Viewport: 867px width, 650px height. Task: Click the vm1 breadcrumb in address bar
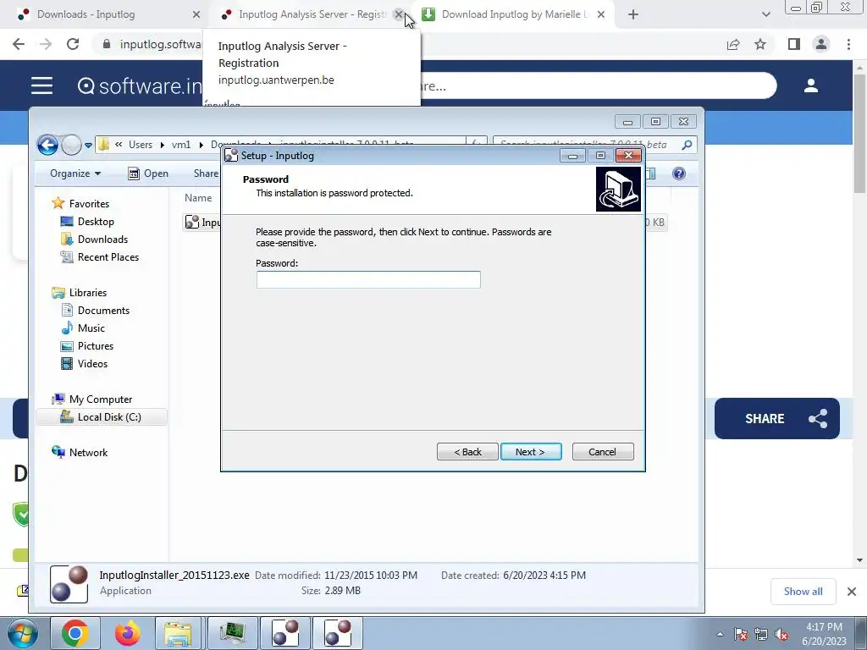(181, 145)
